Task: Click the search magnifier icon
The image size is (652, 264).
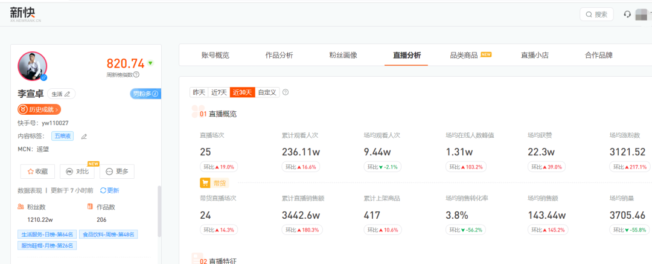Action: (x=589, y=14)
